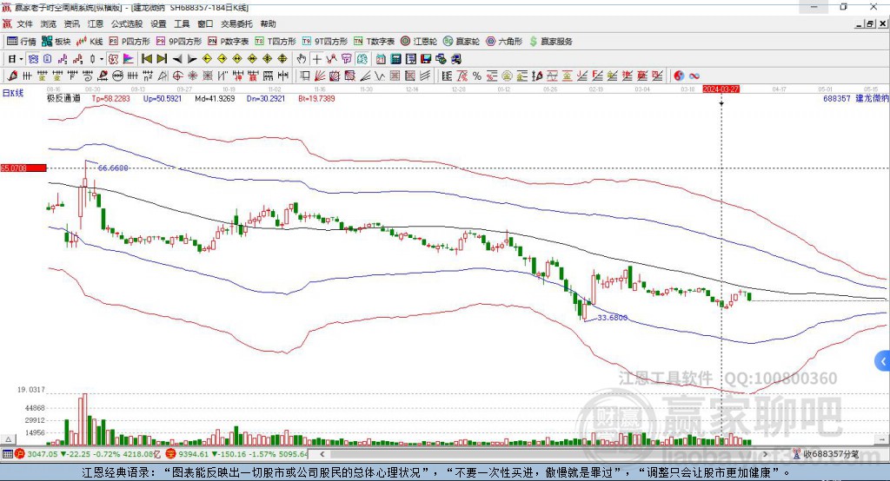This screenshot has width=890, height=481.
Task: Step chart right with black right arrow
Action: tap(192, 58)
